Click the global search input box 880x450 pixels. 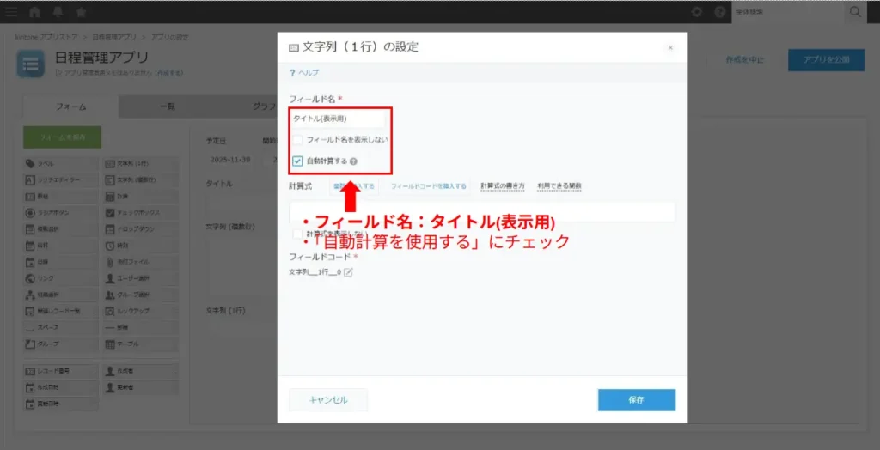pyautogui.click(x=789, y=12)
